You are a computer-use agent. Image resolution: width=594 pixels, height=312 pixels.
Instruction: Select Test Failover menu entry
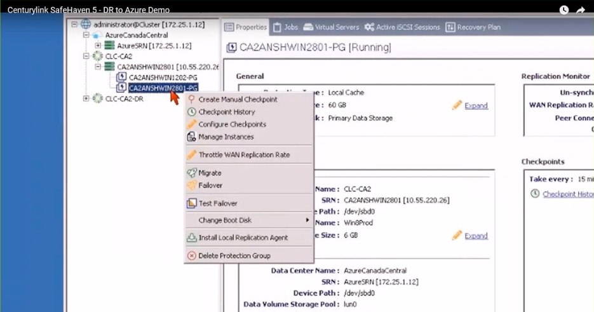click(250, 203)
